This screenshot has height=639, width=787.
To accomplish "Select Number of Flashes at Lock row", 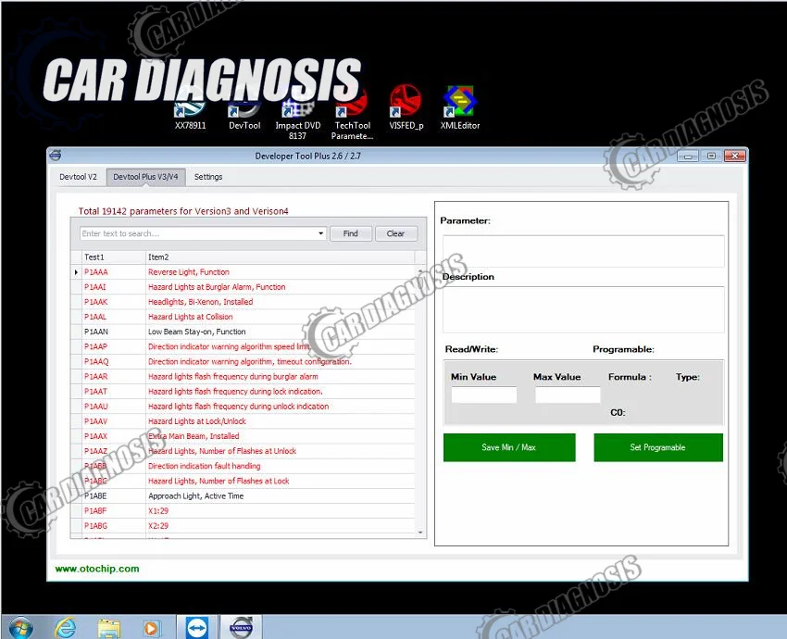I will (x=243, y=481).
